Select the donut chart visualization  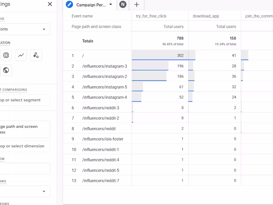tap(6, 55)
